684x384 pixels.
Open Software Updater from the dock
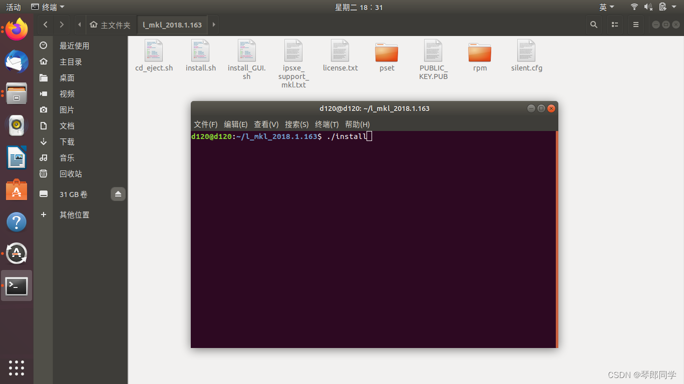[17, 253]
